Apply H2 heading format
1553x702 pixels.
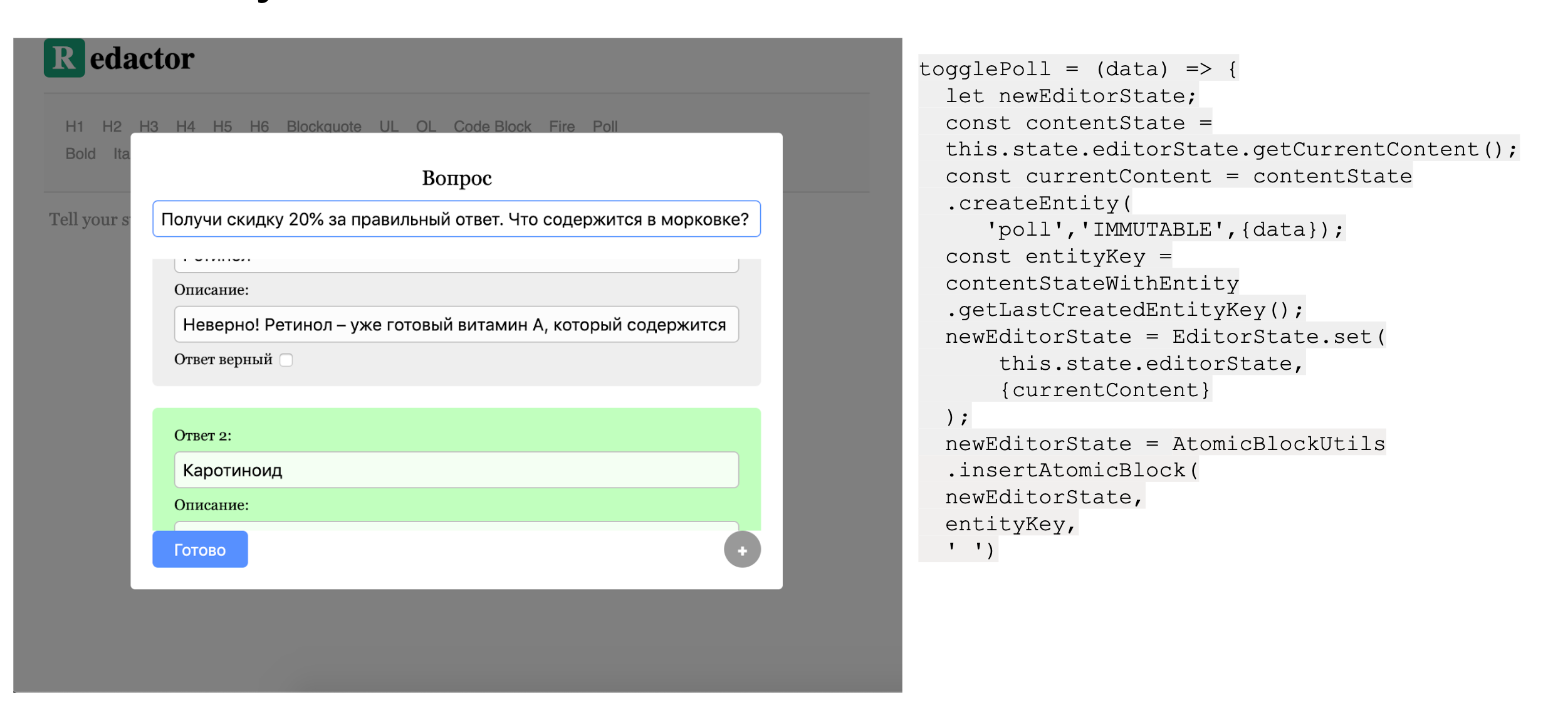pyautogui.click(x=111, y=126)
